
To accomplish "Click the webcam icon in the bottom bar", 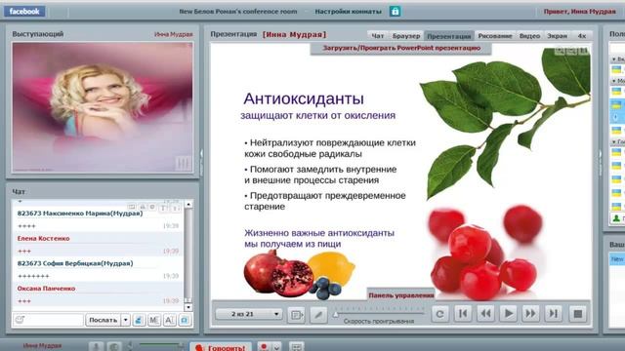I will tap(114, 347).
